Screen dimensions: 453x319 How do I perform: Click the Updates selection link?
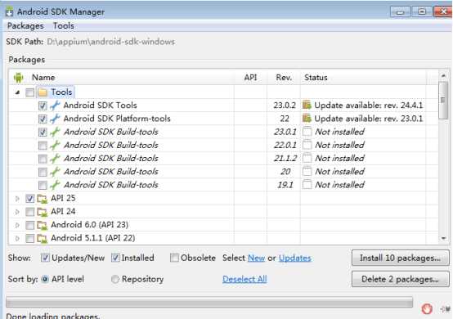[295, 258]
